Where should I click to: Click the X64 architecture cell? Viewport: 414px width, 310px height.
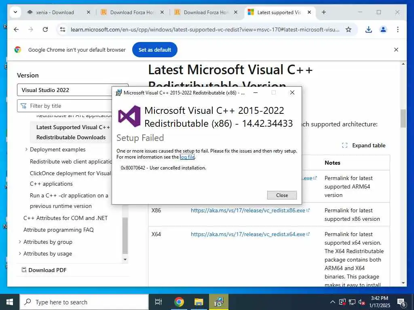pos(156,234)
